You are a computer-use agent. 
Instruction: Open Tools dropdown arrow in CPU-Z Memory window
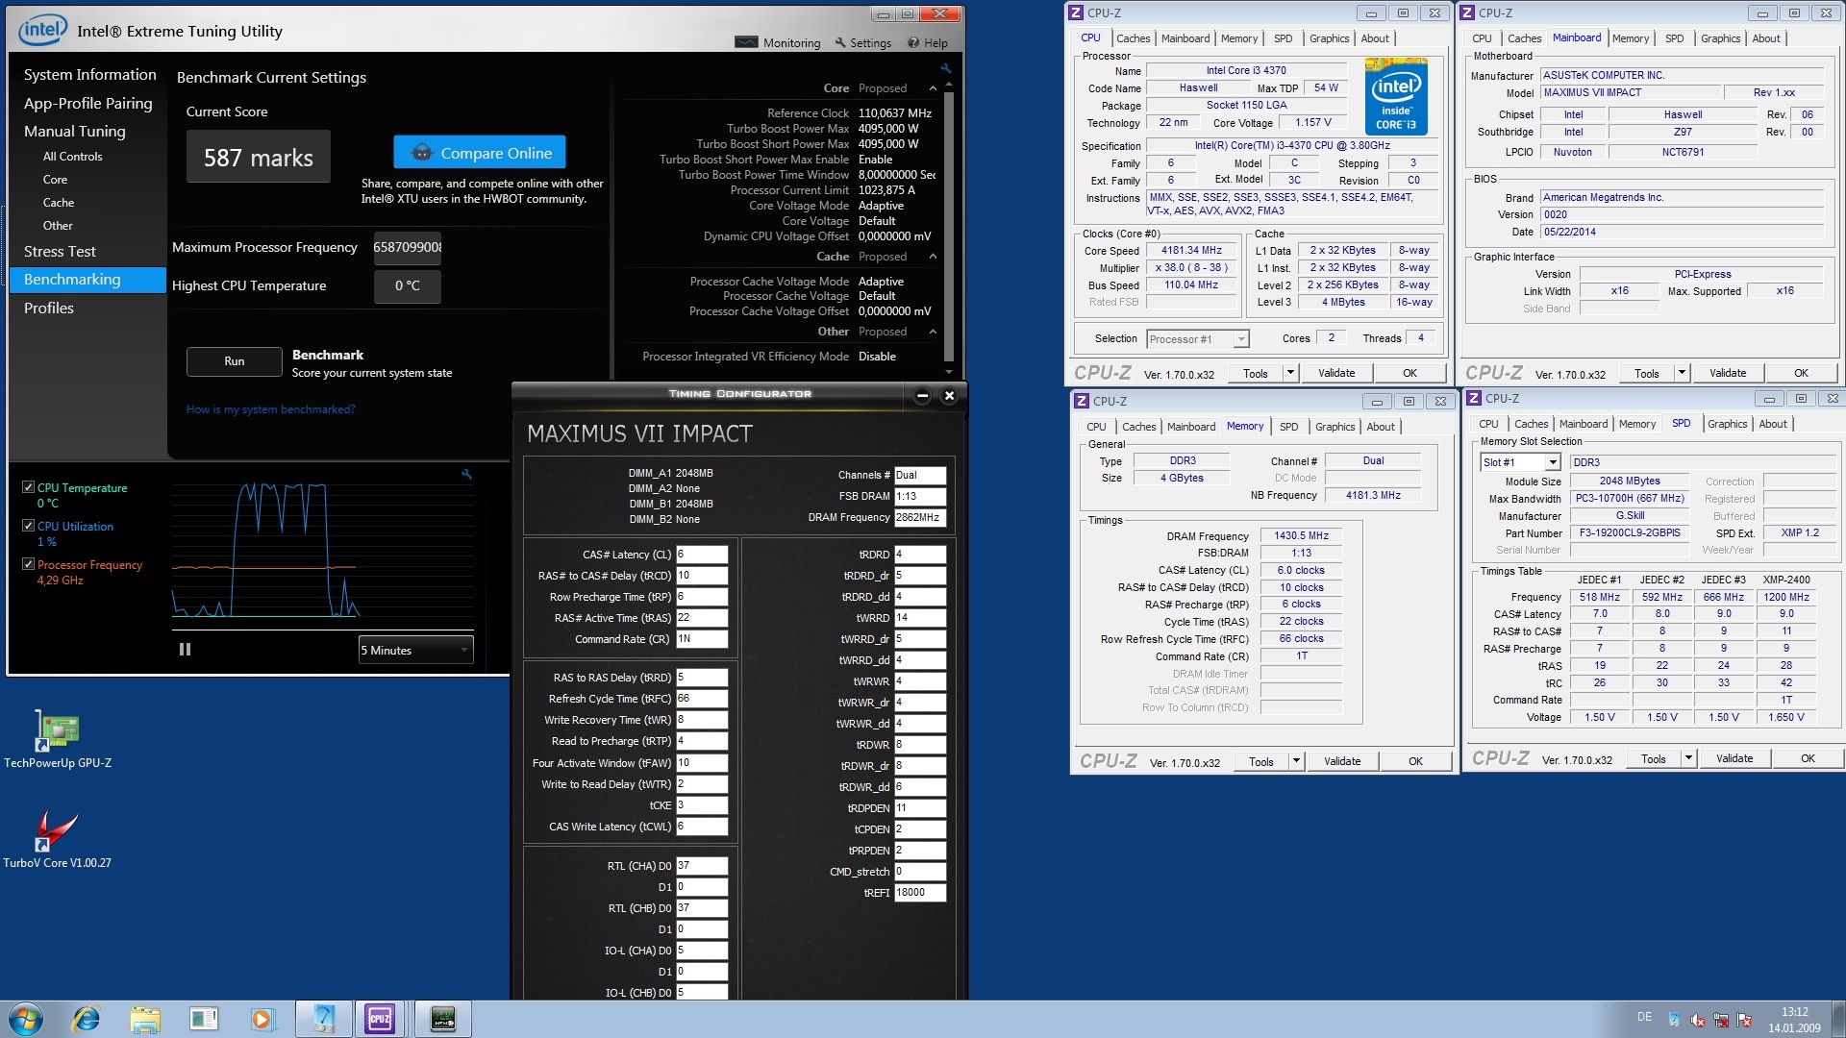click(x=1296, y=761)
